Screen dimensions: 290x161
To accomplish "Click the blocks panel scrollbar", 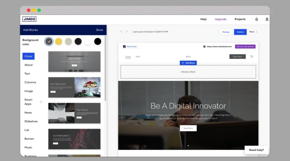I will click(x=105, y=68).
